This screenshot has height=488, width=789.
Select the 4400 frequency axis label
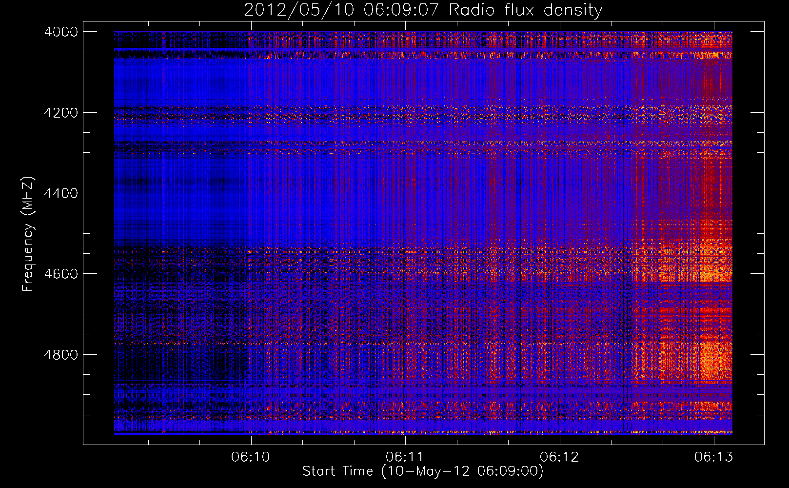[61, 193]
